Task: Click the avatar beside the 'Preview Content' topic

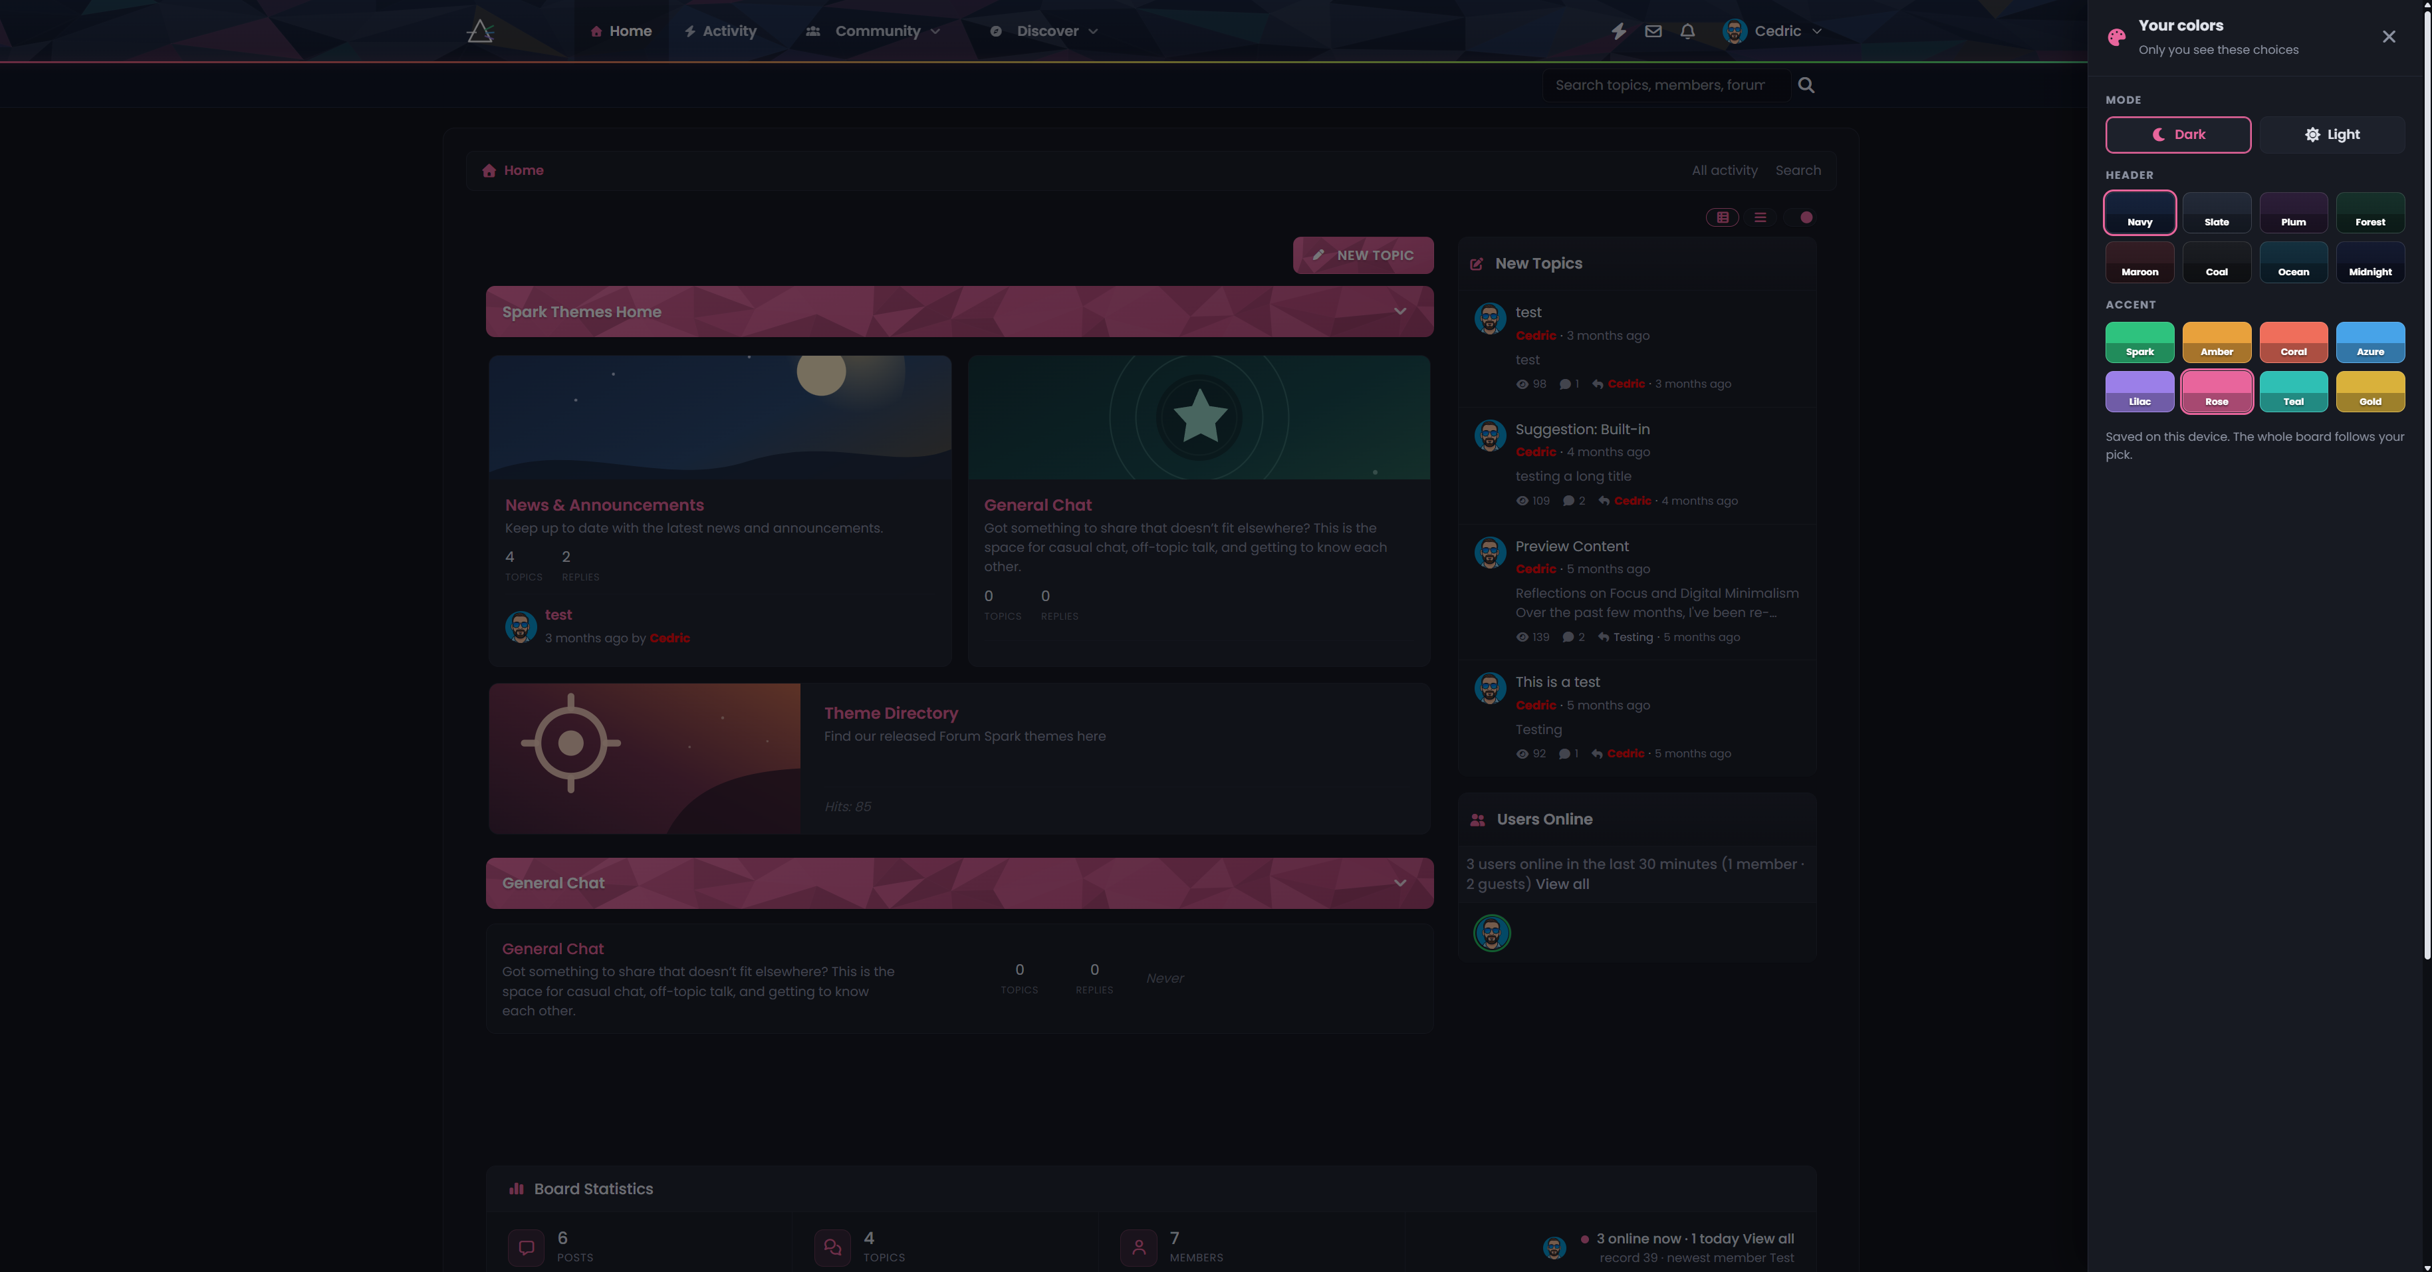Action: point(1490,553)
